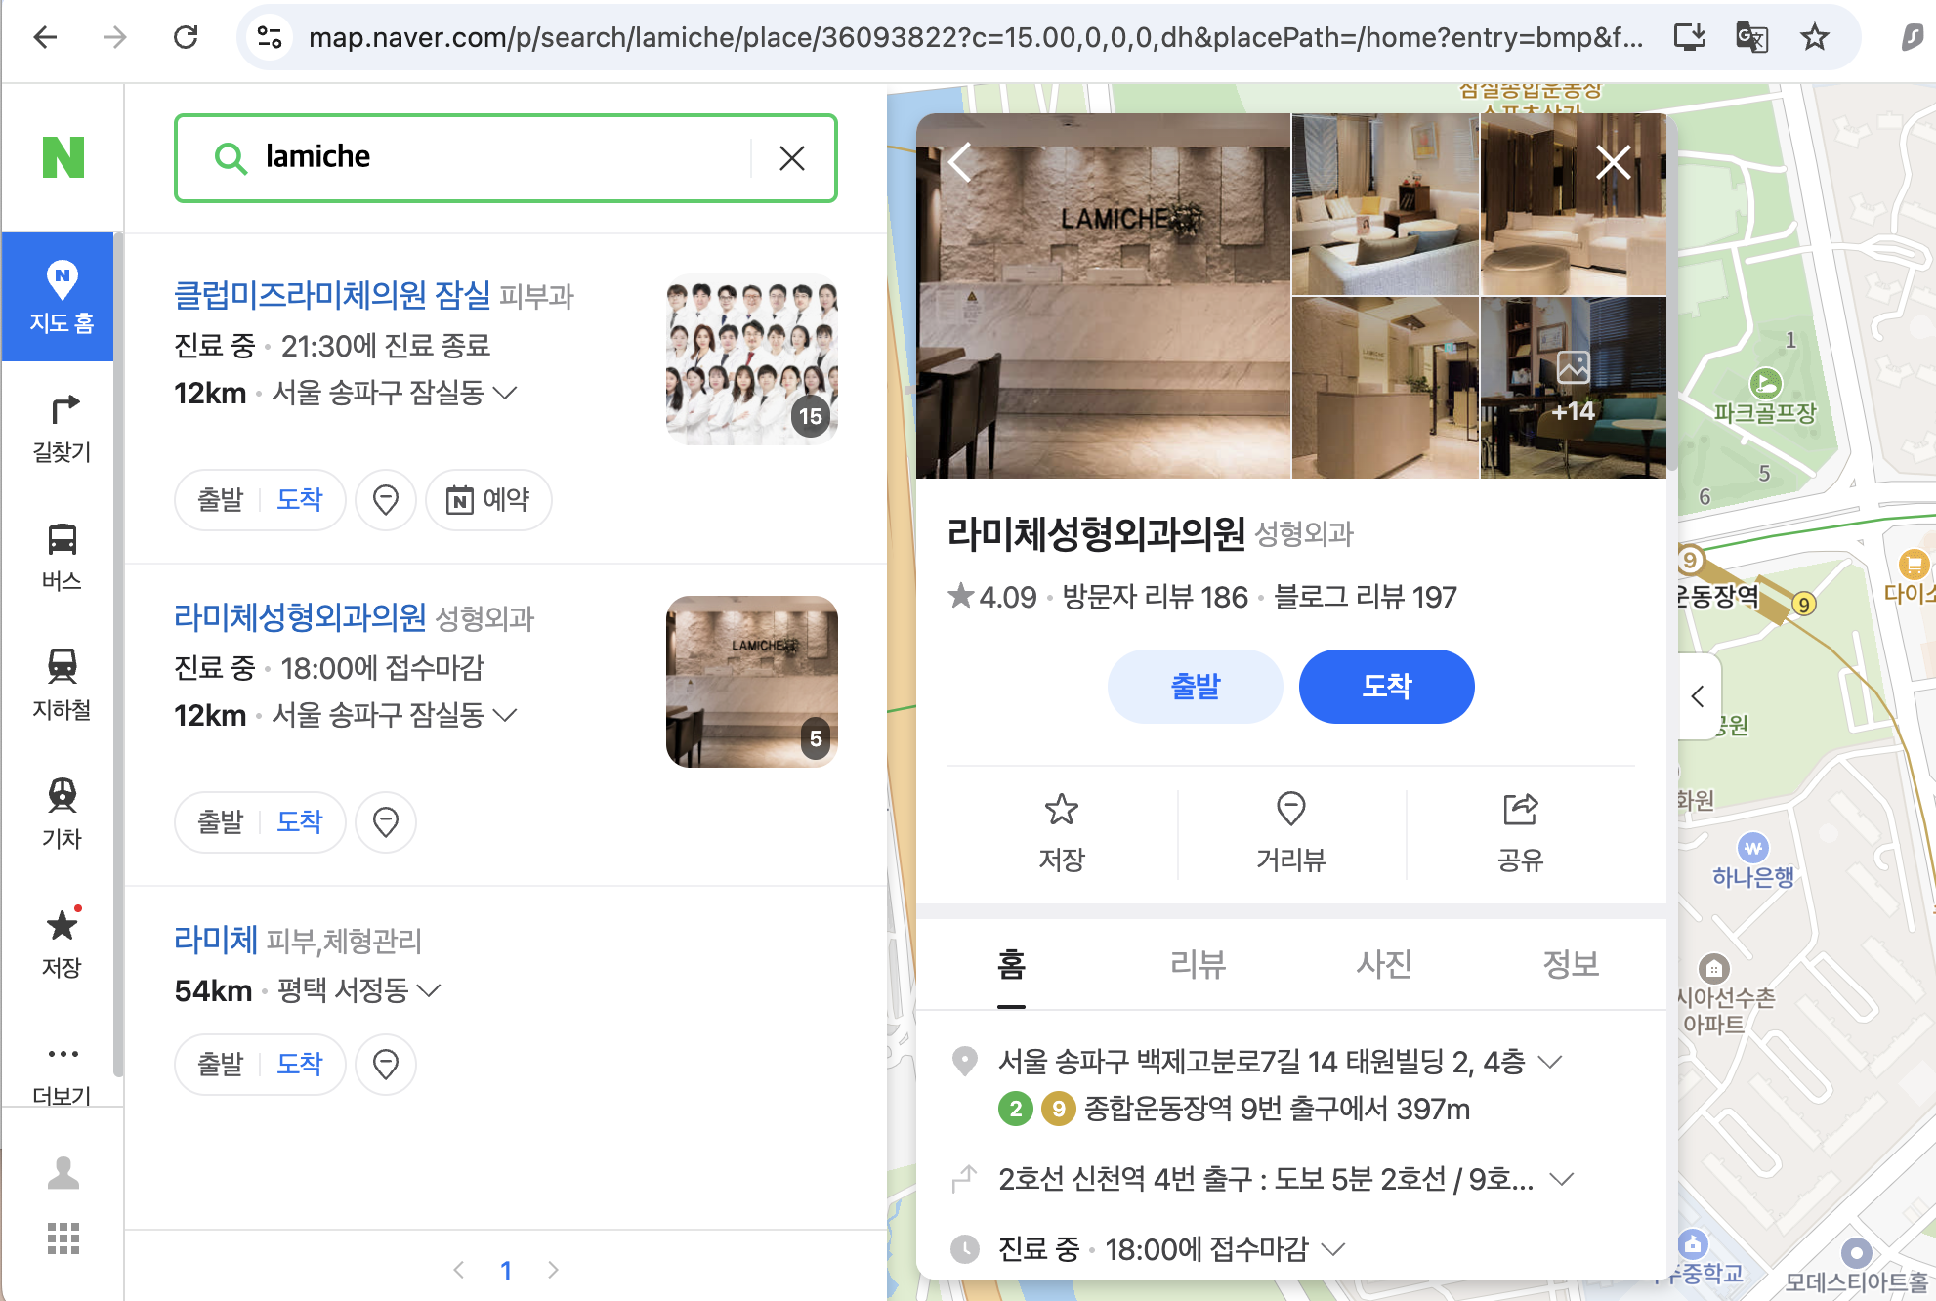This screenshot has height=1301, width=1936.
Task: Save list 라미체성형외과의원 with pin icon
Action: coord(386,822)
